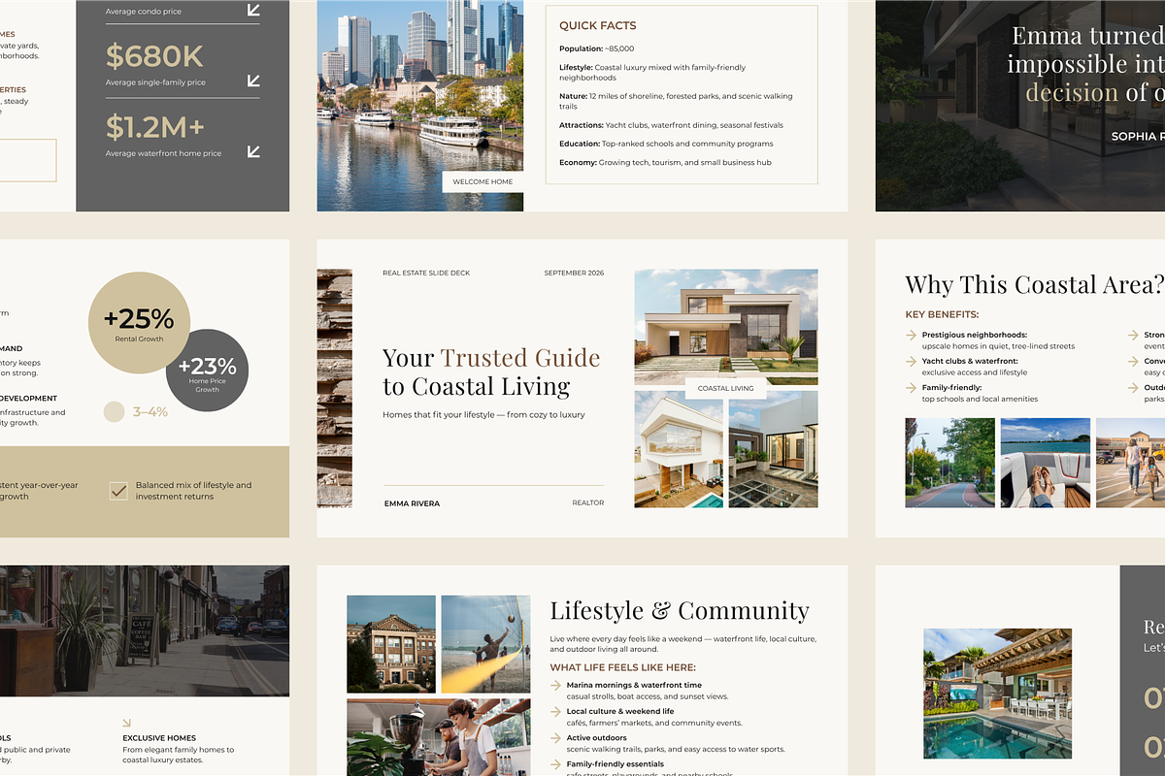Click the WELCOME HOME label on the city photo
Image resolution: width=1165 pixels, height=776 pixels.
(483, 181)
